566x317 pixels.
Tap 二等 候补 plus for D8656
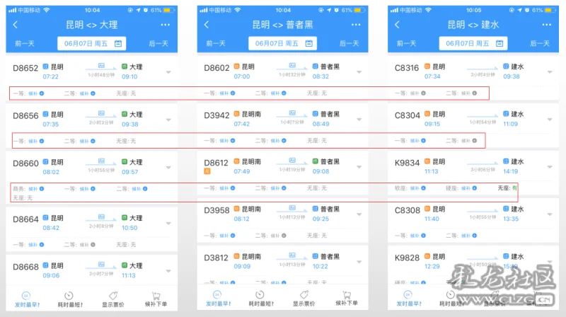pyautogui.click(x=93, y=142)
